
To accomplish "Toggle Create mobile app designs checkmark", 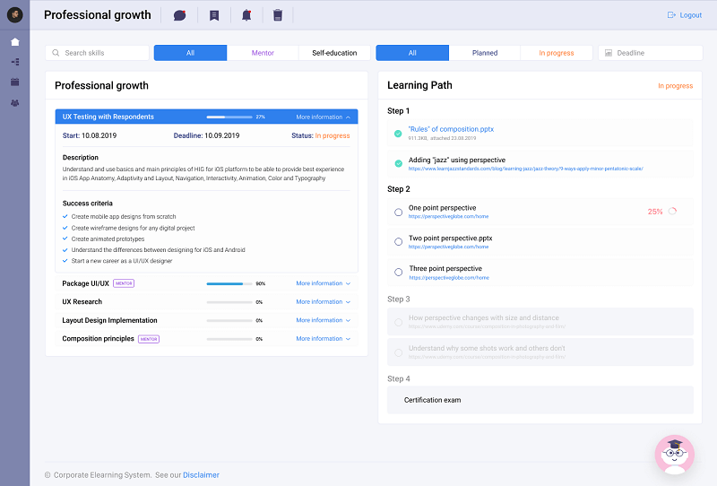I will pyautogui.click(x=65, y=216).
